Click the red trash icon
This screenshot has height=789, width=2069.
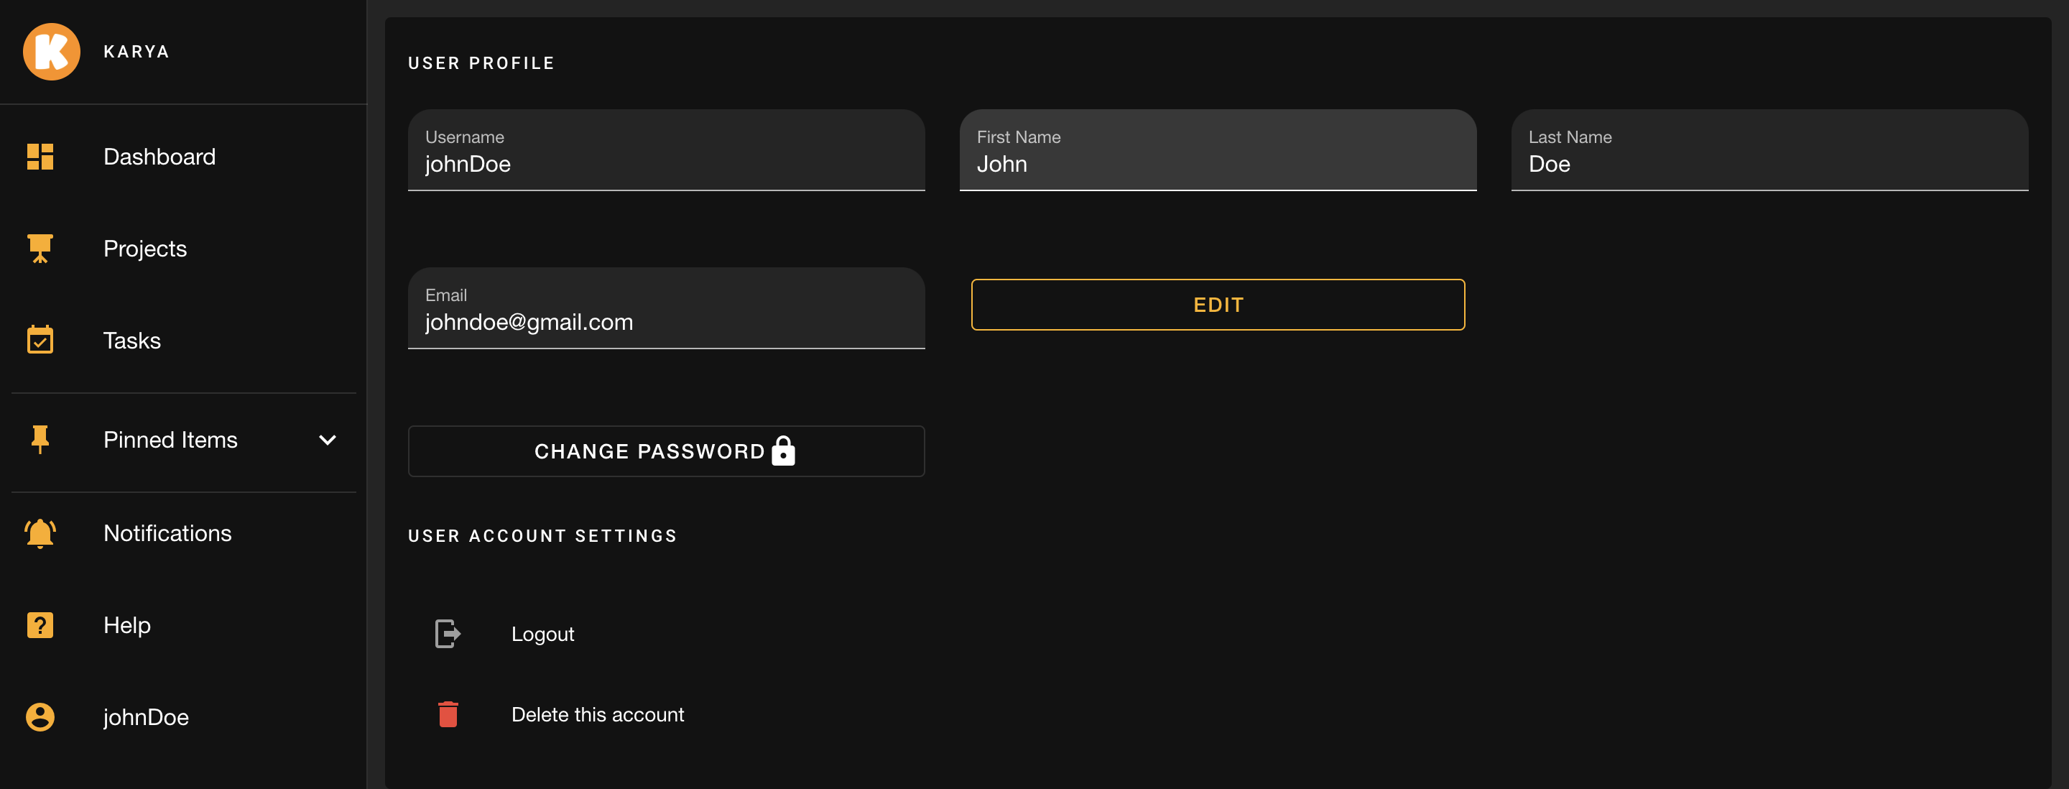pos(448,714)
